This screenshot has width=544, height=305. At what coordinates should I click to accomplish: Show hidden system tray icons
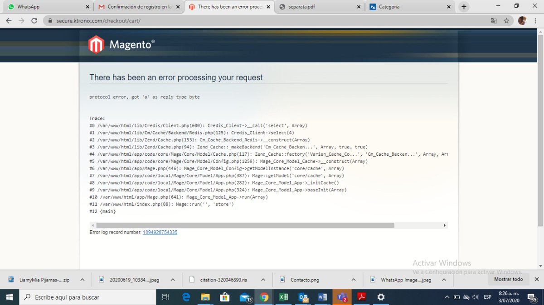tap(447, 297)
